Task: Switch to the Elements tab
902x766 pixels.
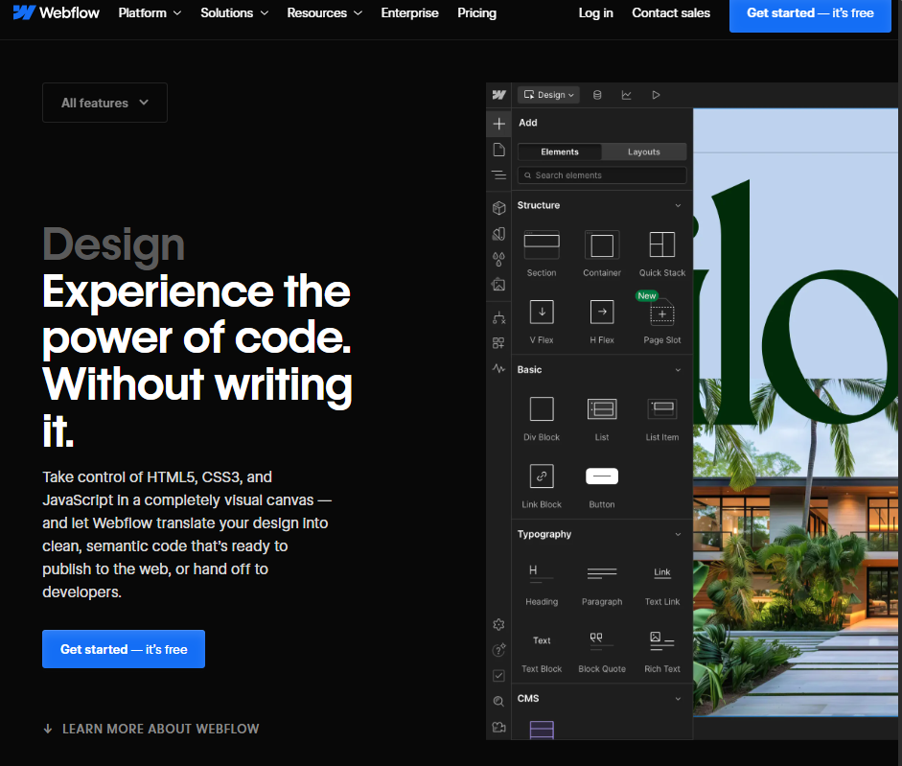Action: [x=560, y=151]
